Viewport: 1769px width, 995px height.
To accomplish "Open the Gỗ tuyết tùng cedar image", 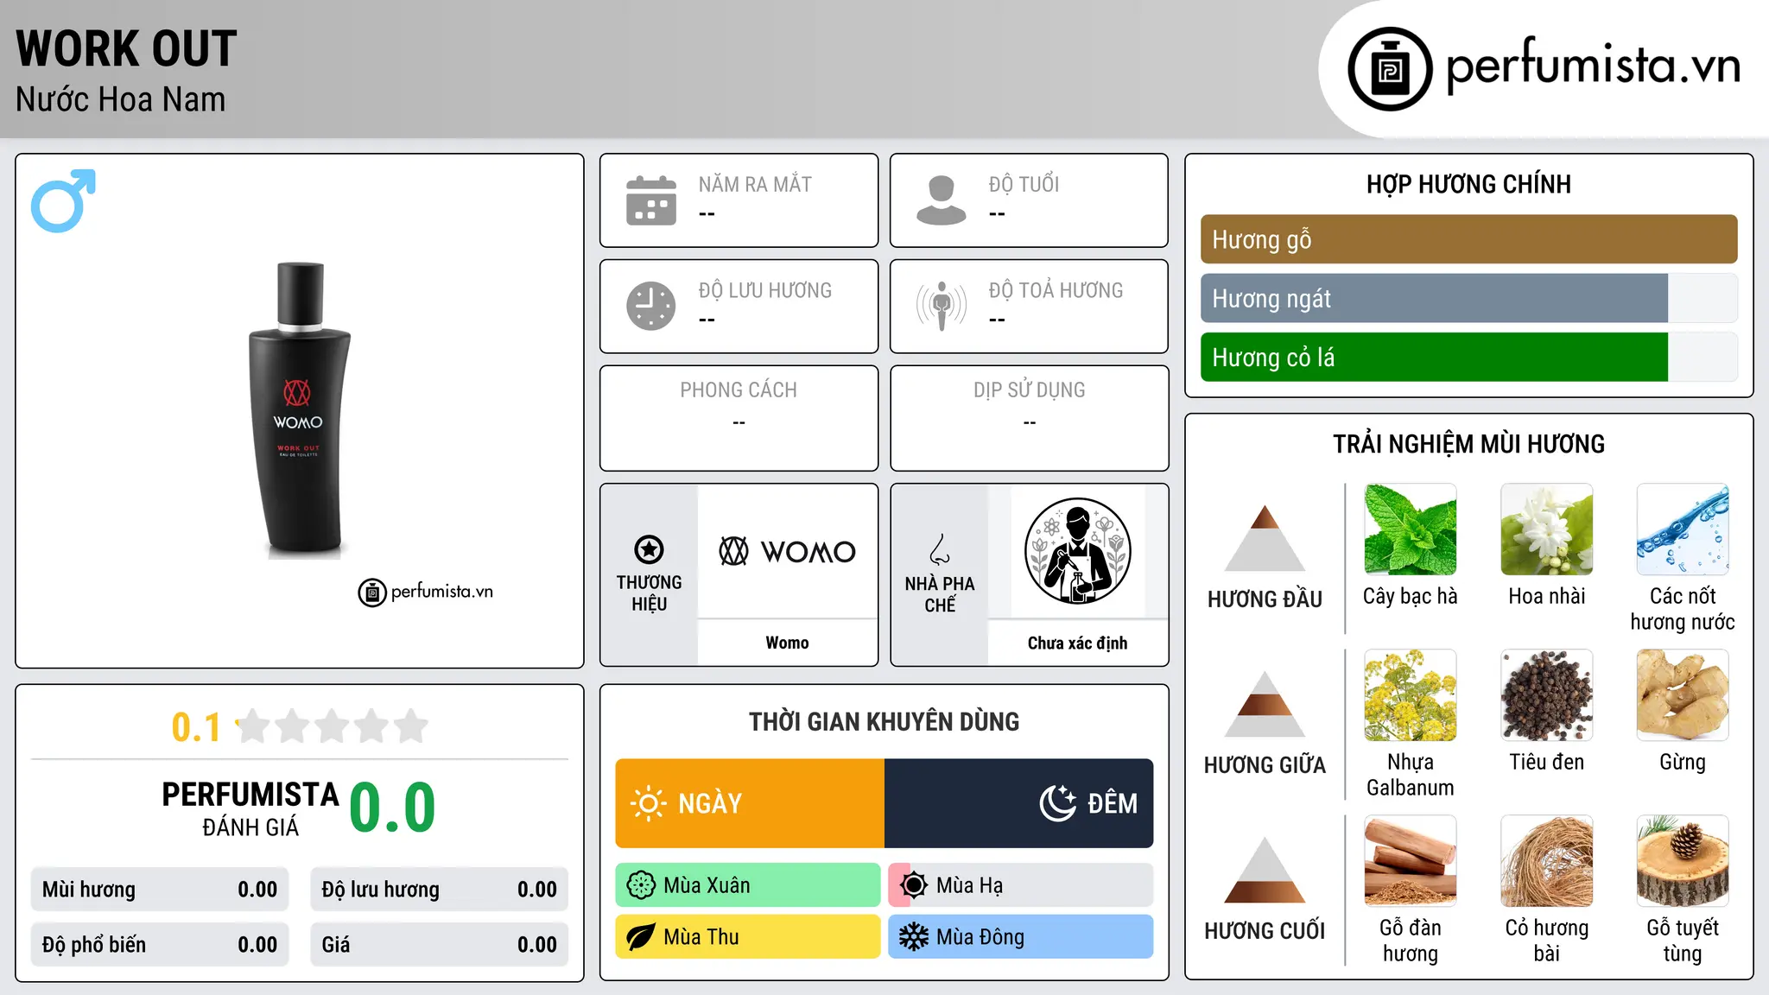I will tap(1683, 861).
